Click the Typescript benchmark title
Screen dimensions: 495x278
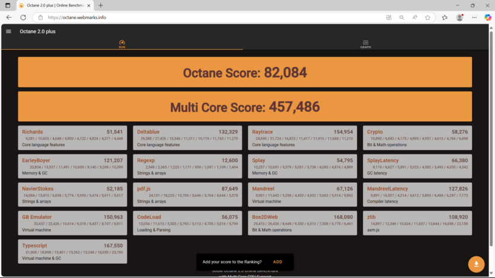34,245
